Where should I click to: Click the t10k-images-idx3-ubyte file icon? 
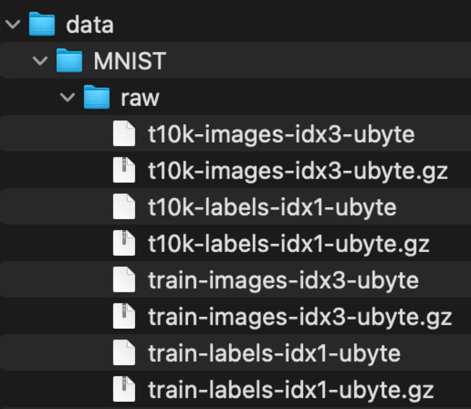pyautogui.click(x=124, y=134)
